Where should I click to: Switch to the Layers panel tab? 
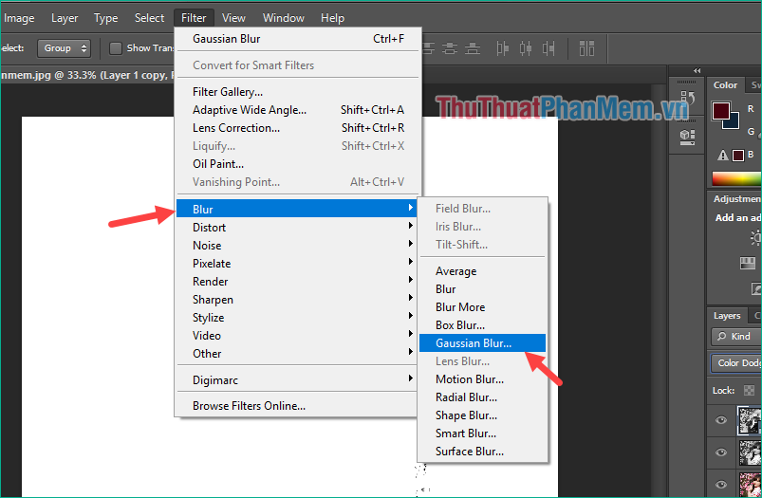(727, 316)
